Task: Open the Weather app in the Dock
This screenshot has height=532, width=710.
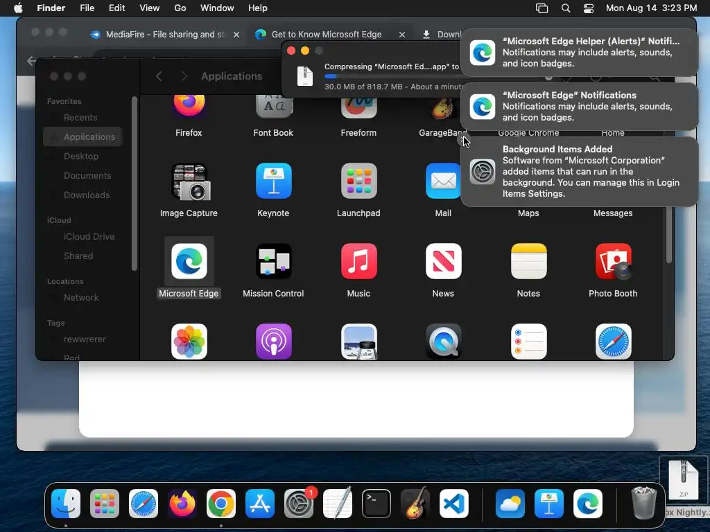Action: [510, 504]
